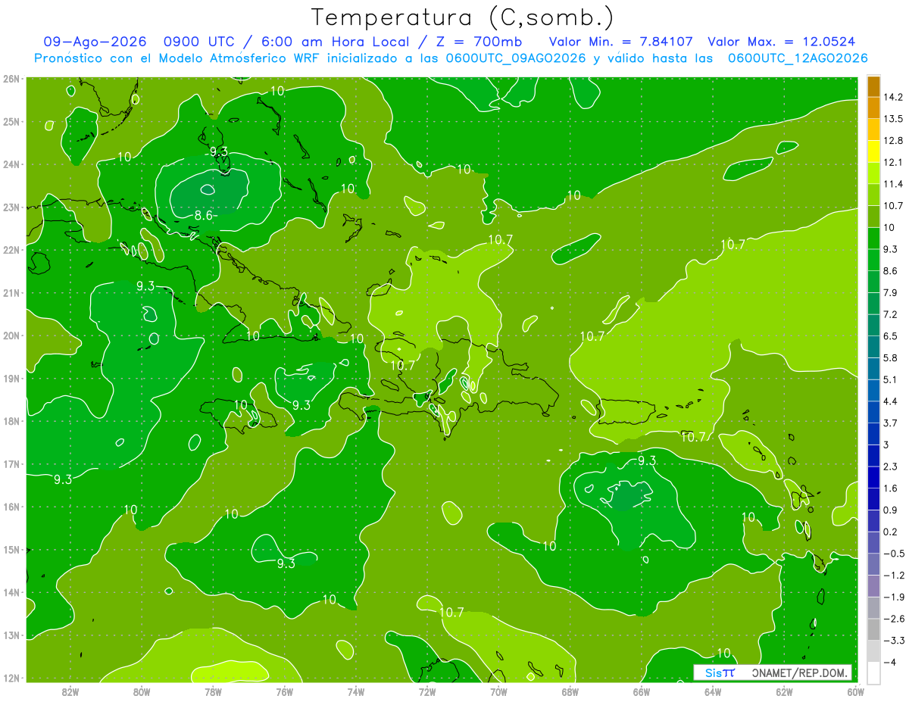This screenshot has height=702, width=909.
Task: Click the '72W' longitude axis label
Action: click(427, 691)
